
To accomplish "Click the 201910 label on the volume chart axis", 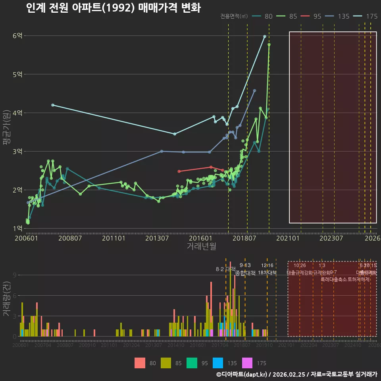I will pyautogui.click(x=264, y=345).
